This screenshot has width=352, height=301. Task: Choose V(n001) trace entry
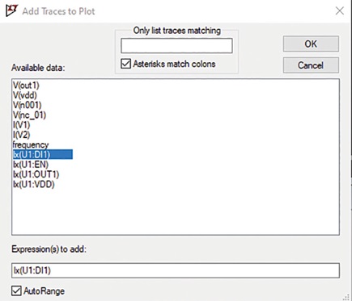[x=28, y=105]
